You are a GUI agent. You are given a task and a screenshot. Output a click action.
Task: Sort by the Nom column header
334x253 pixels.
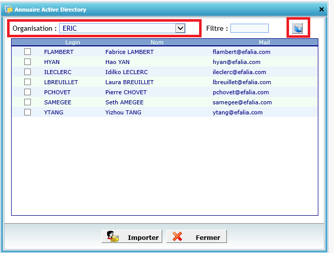[x=157, y=43]
